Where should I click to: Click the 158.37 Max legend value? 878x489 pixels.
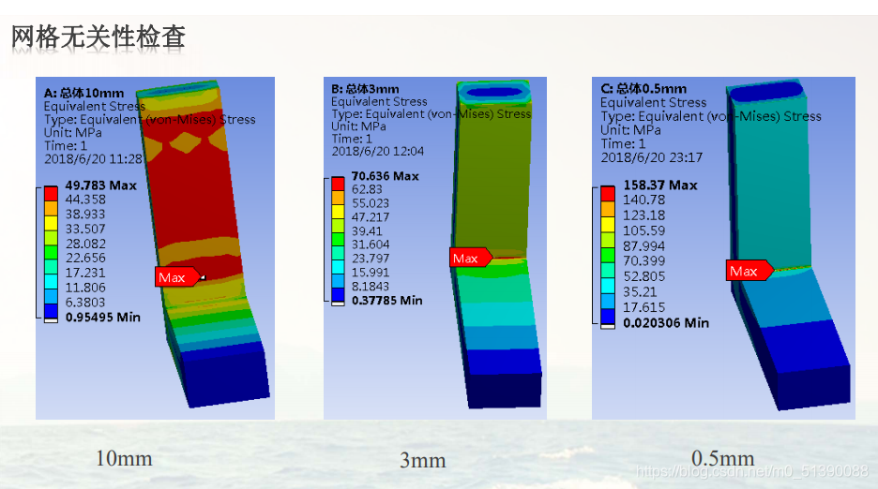tap(660, 185)
